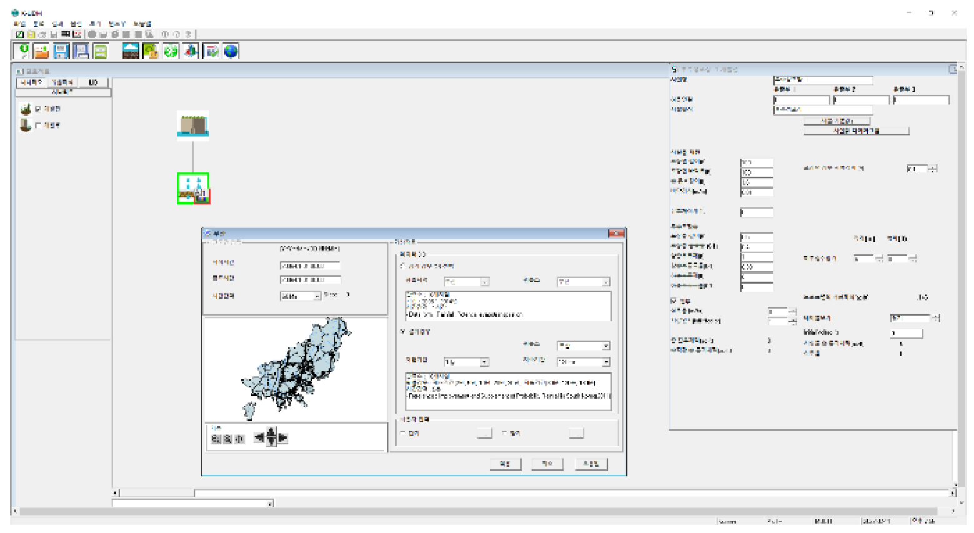Toggle the first checked item in left panel
The height and width of the screenshot is (533, 974).
tap(38, 109)
